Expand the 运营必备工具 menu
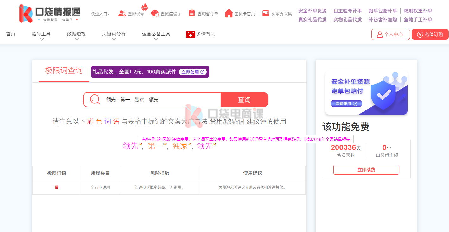449x232 pixels. pyautogui.click(x=156, y=39)
